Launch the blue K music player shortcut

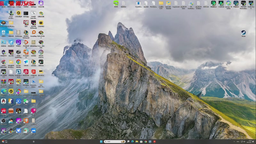point(19,101)
